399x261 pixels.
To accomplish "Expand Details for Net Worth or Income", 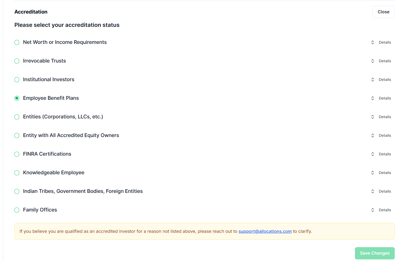I will [385, 43].
